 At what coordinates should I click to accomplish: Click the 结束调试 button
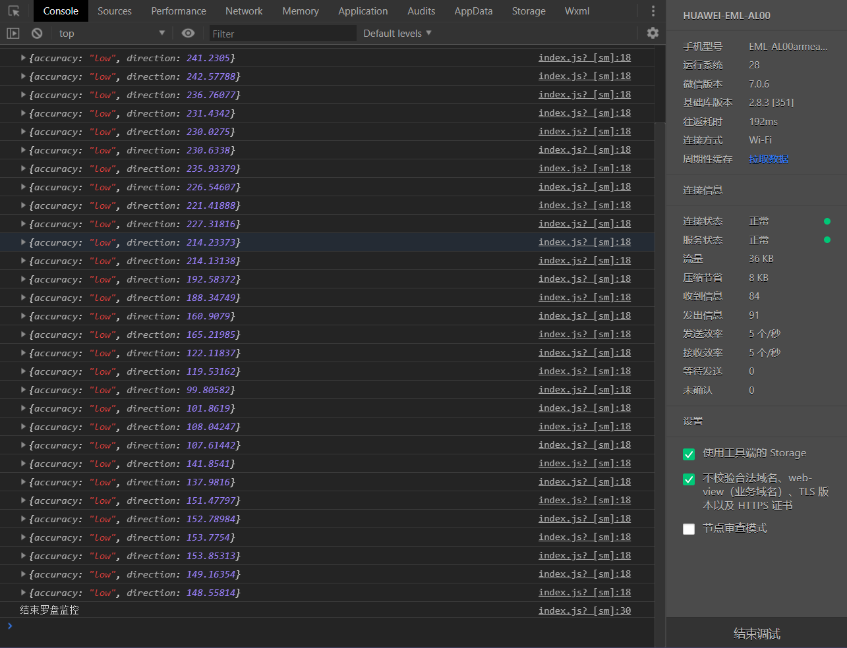757,634
